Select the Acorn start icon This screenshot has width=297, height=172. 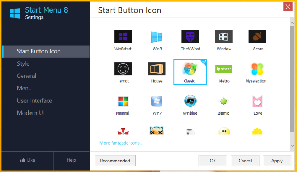(258, 37)
